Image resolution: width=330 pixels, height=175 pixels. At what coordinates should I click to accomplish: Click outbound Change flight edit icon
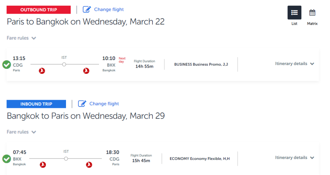[x=87, y=9]
